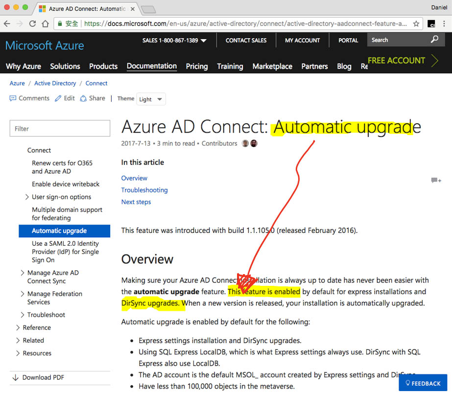Open the Blog menu item
The width and height of the screenshot is (452, 394).
tap(344, 66)
